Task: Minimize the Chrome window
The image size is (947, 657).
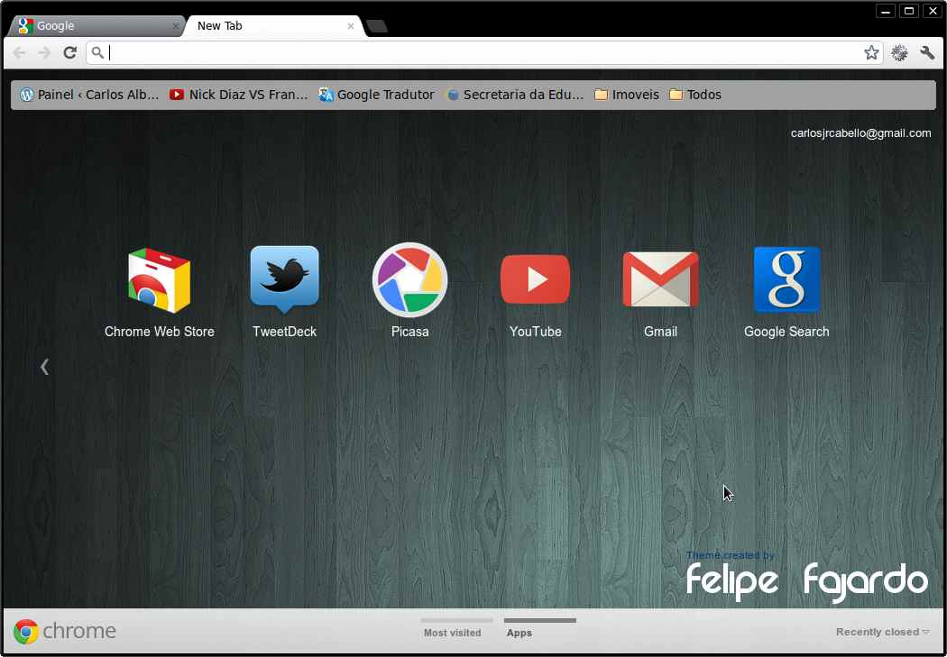Action: click(886, 11)
